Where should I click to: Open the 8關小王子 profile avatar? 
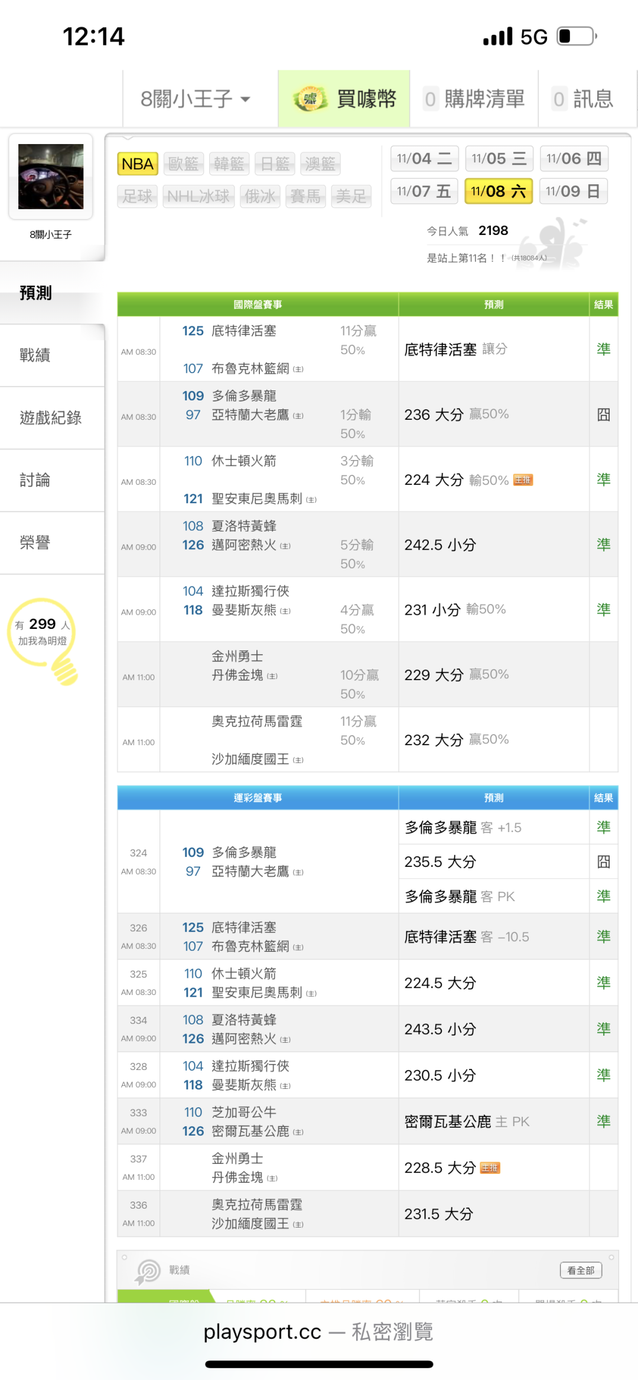tap(51, 177)
